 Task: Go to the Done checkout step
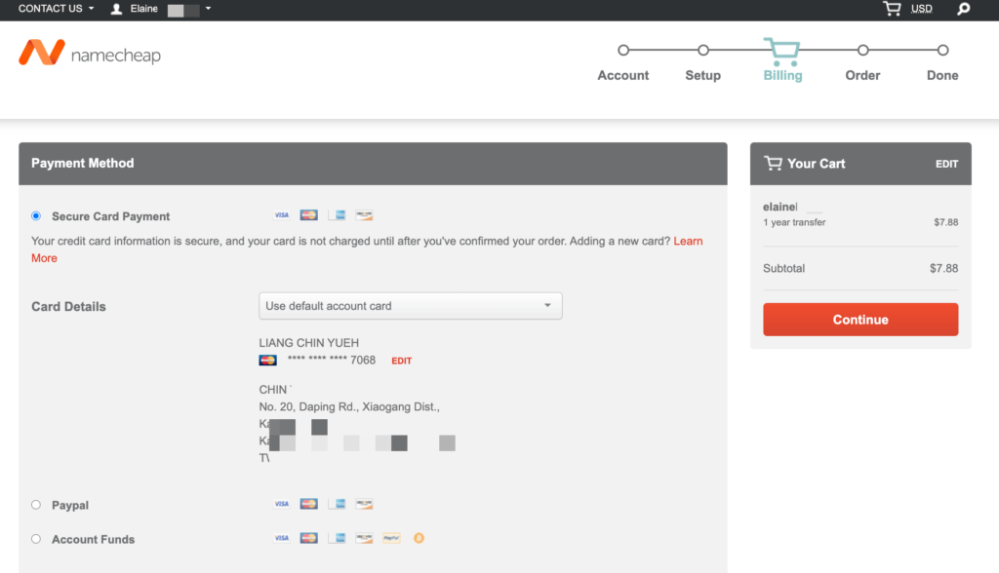point(942,75)
